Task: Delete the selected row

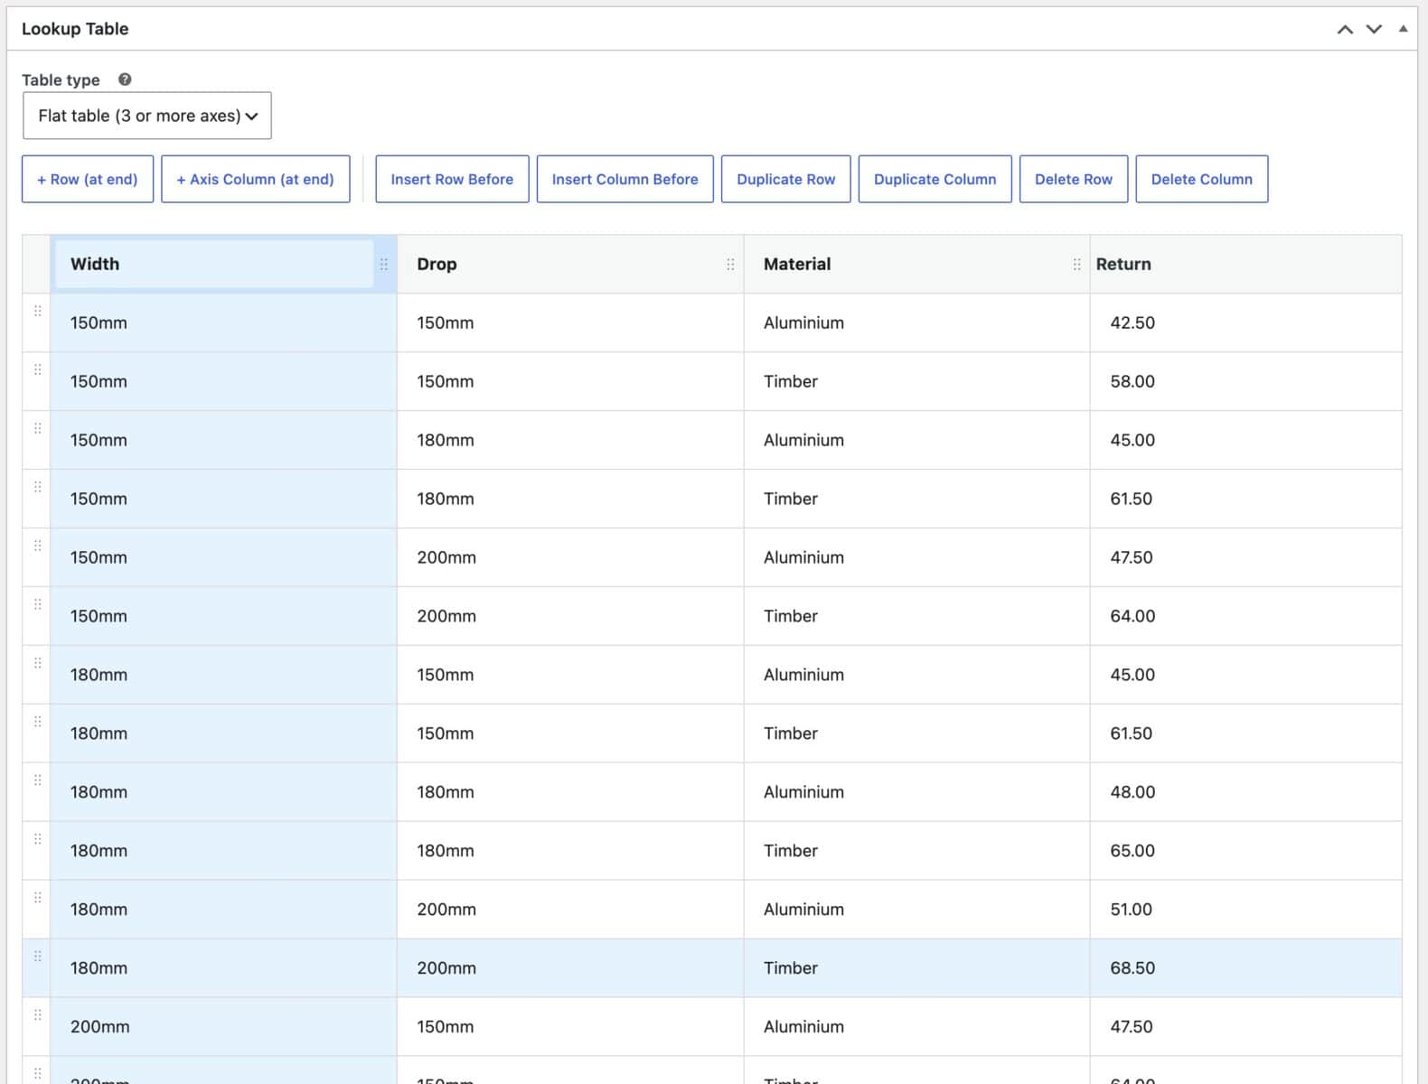Action: (1074, 179)
